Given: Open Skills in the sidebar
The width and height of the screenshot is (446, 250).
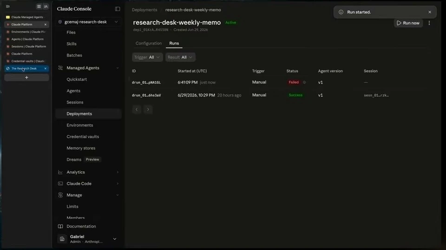Looking at the screenshot, I should pyautogui.click(x=72, y=44).
